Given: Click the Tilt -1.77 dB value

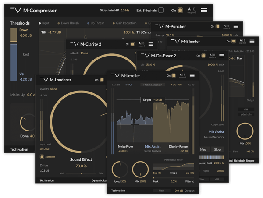Looking at the screenshot, I should (55, 32).
